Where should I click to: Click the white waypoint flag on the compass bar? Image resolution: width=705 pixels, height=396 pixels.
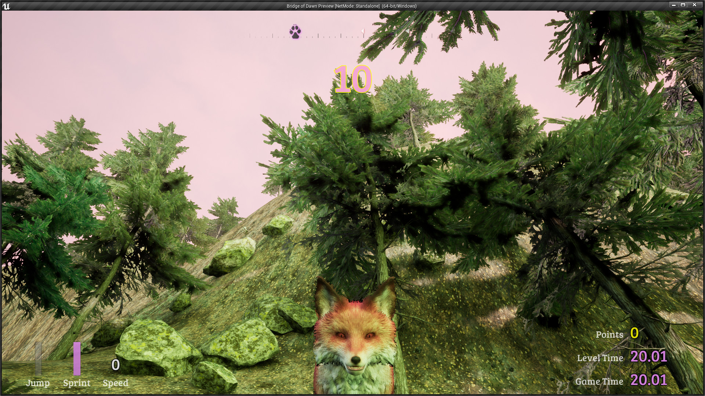point(363,31)
